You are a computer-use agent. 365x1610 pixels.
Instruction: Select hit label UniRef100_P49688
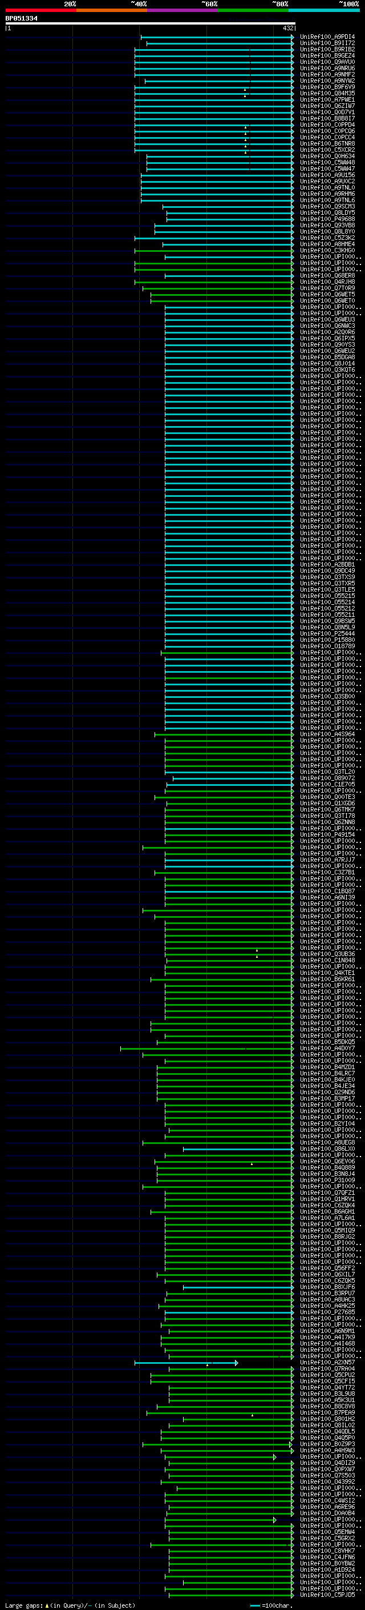coord(327,219)
